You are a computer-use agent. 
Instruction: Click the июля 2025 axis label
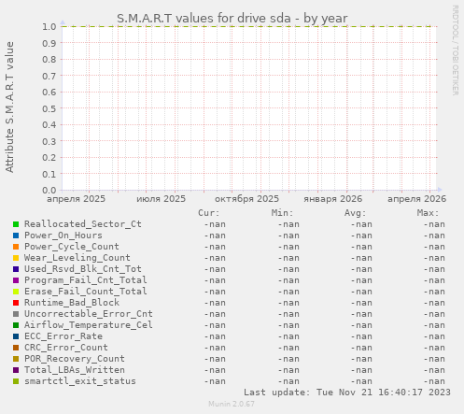coord(161,199)
